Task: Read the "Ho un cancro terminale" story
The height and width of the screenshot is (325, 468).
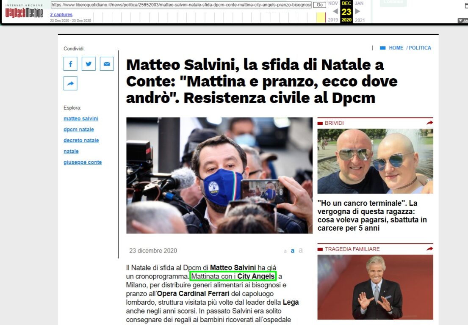Action: point(372,215)
